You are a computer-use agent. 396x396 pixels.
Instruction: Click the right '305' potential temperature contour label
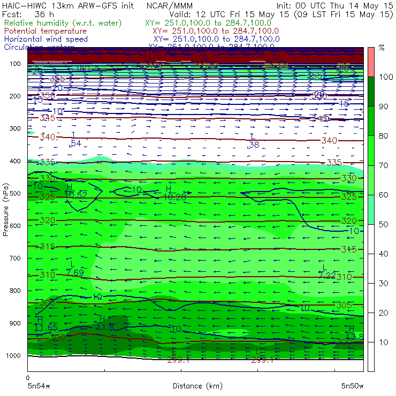[344, 305]
